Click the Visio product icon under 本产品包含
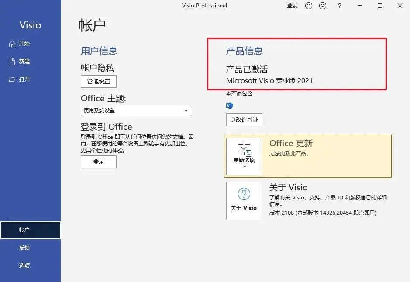 coord(230,106)
